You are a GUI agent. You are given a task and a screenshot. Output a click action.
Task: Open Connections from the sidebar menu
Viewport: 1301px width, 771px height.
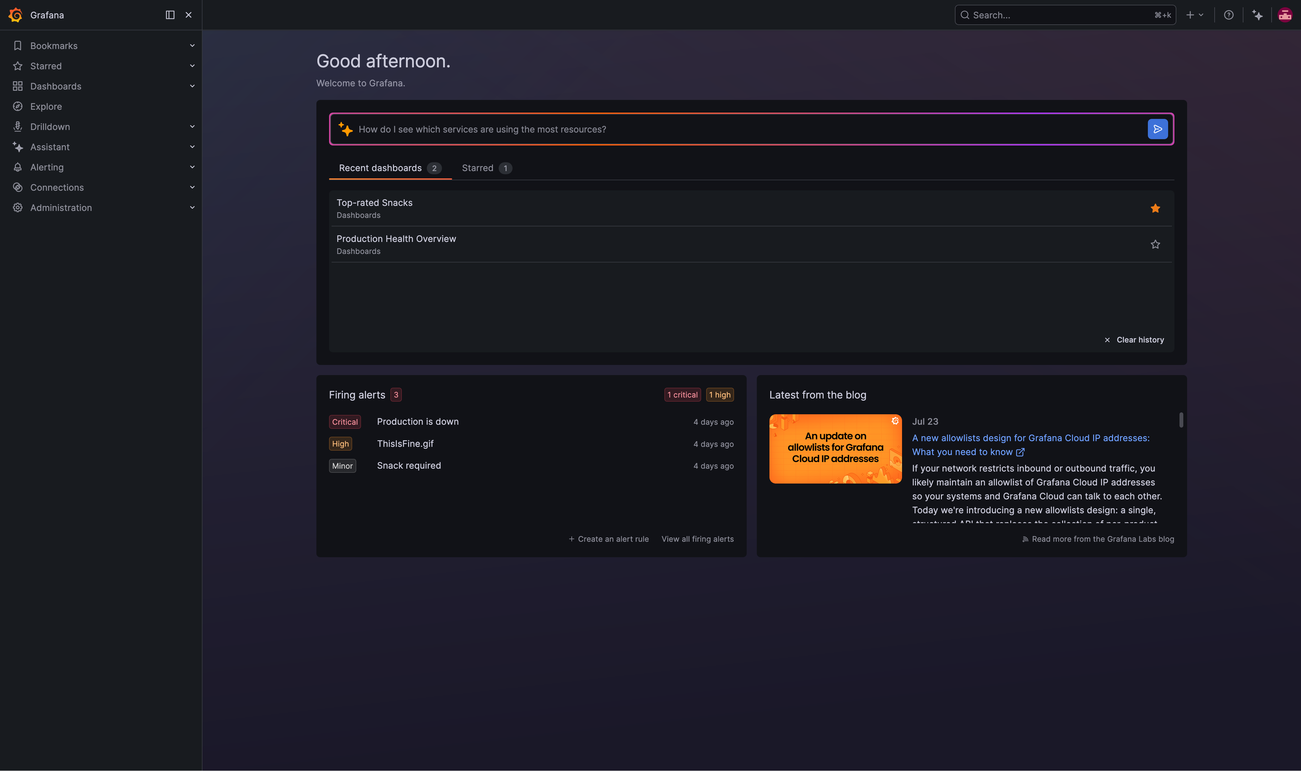[57, 188]
